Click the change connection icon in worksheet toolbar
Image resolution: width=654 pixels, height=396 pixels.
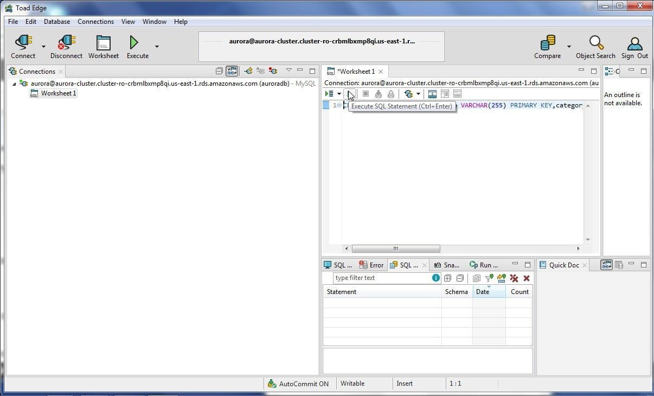coord(409,94)
